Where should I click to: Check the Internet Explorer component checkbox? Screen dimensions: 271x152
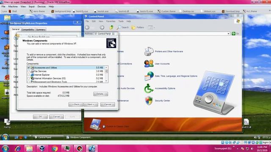(28, 75)
